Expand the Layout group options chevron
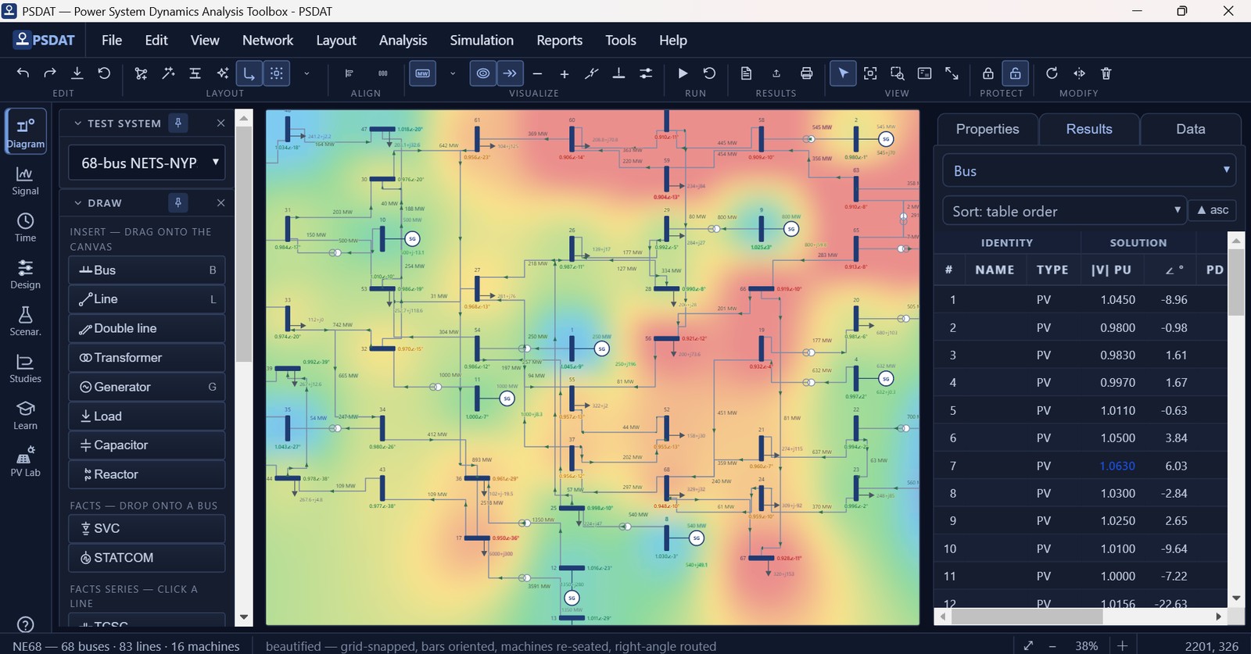The height and width of the screenshot is (654, 1251). pyautogui.click(x=306, y=73)
